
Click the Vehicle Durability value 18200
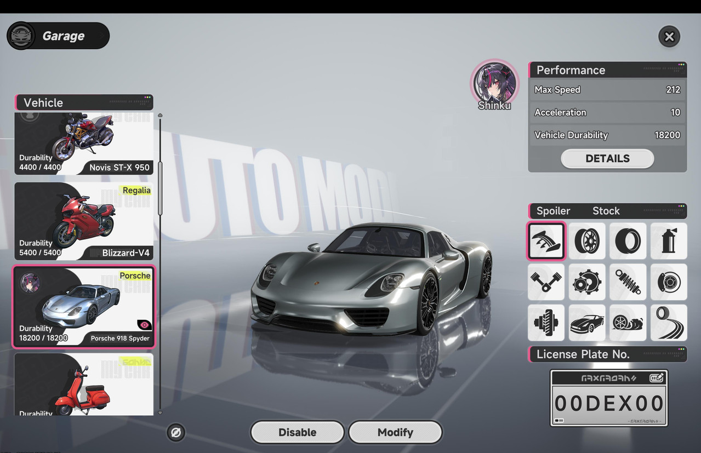click(x=668, y=135)
